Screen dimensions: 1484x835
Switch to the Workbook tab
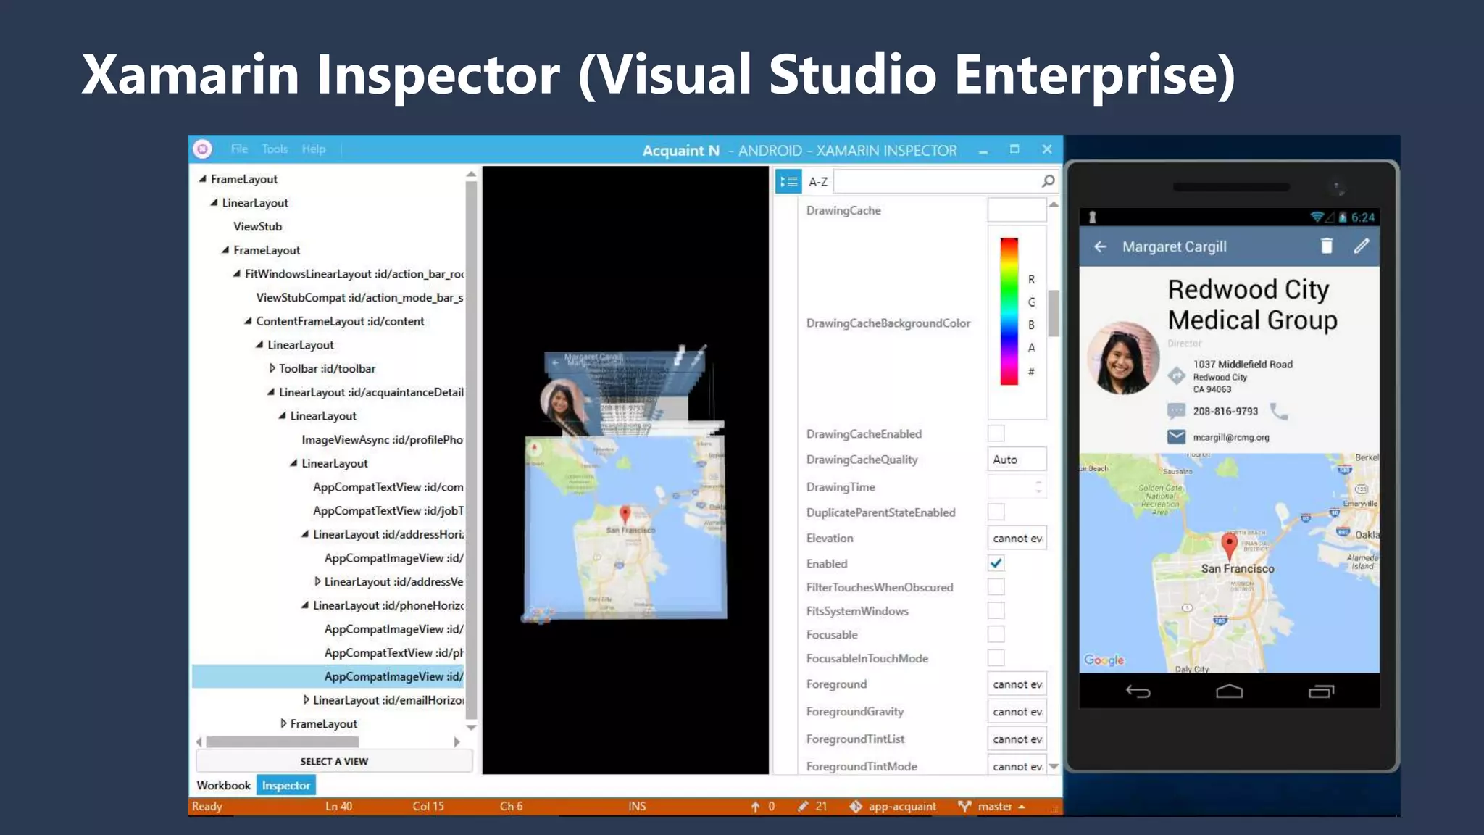[x=223, y=785]
